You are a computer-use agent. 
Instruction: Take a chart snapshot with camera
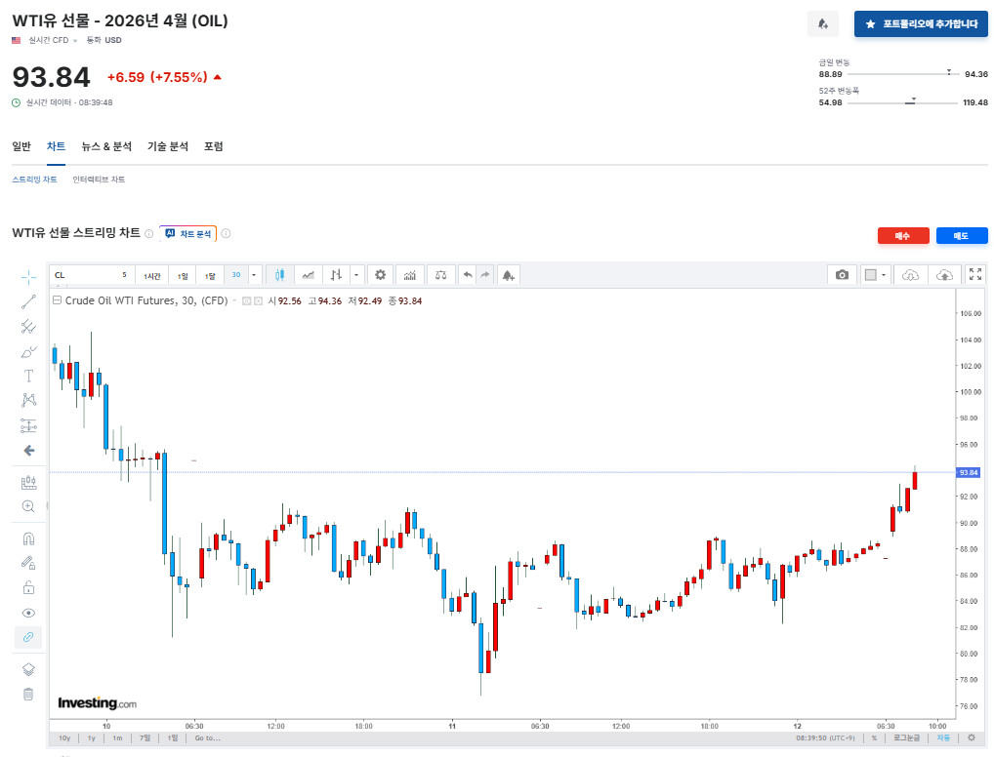click(x=842, y=275)
